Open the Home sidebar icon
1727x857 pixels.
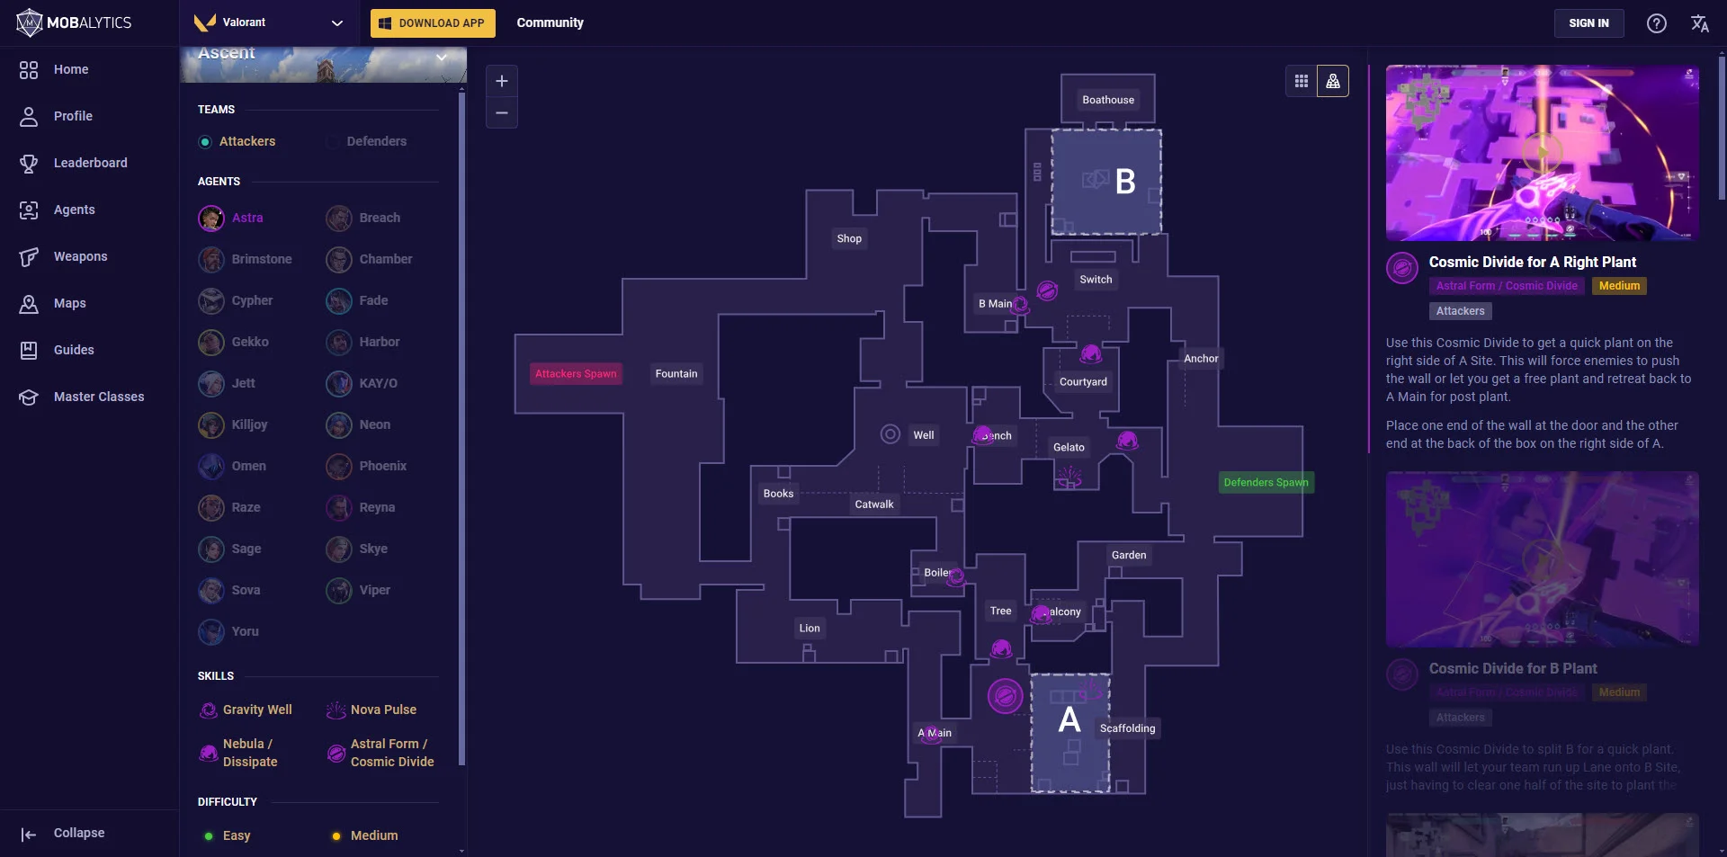pos(29,69)
